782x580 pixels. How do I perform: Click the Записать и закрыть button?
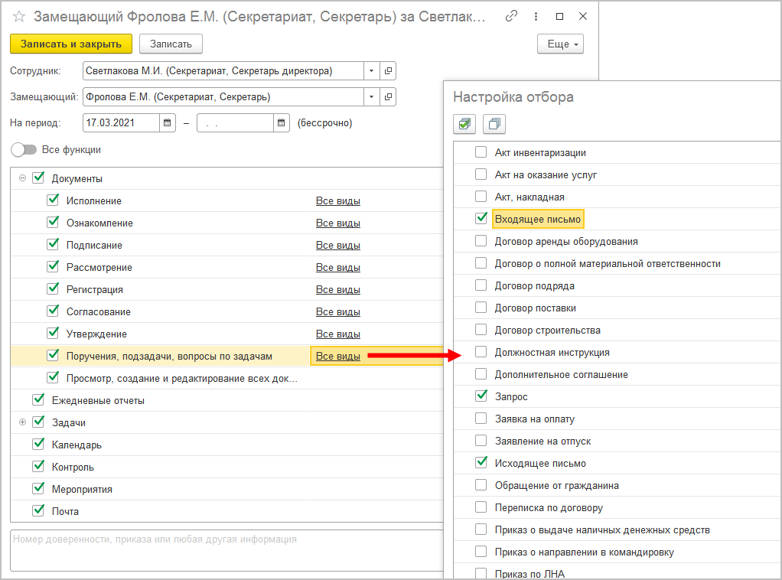[x=71, y=44]
